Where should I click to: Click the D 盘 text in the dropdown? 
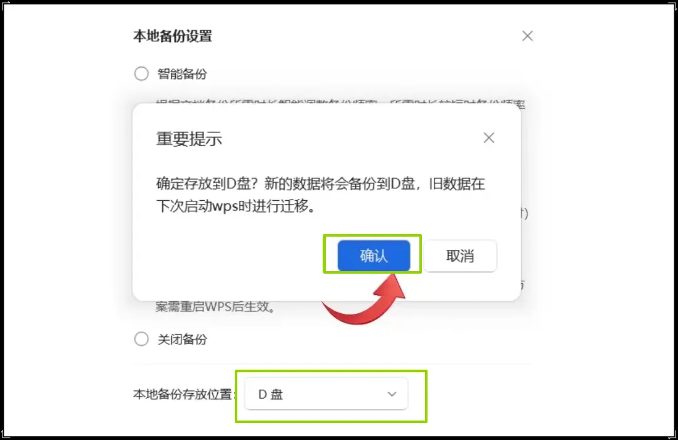[271, 394]
